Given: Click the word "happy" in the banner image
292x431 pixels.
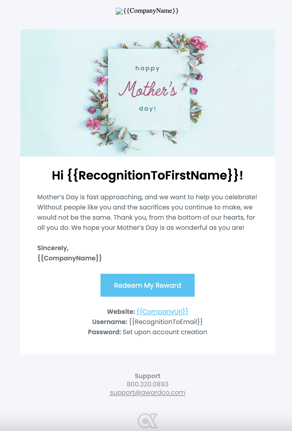Looking at the screenshot, I should 147,68.
